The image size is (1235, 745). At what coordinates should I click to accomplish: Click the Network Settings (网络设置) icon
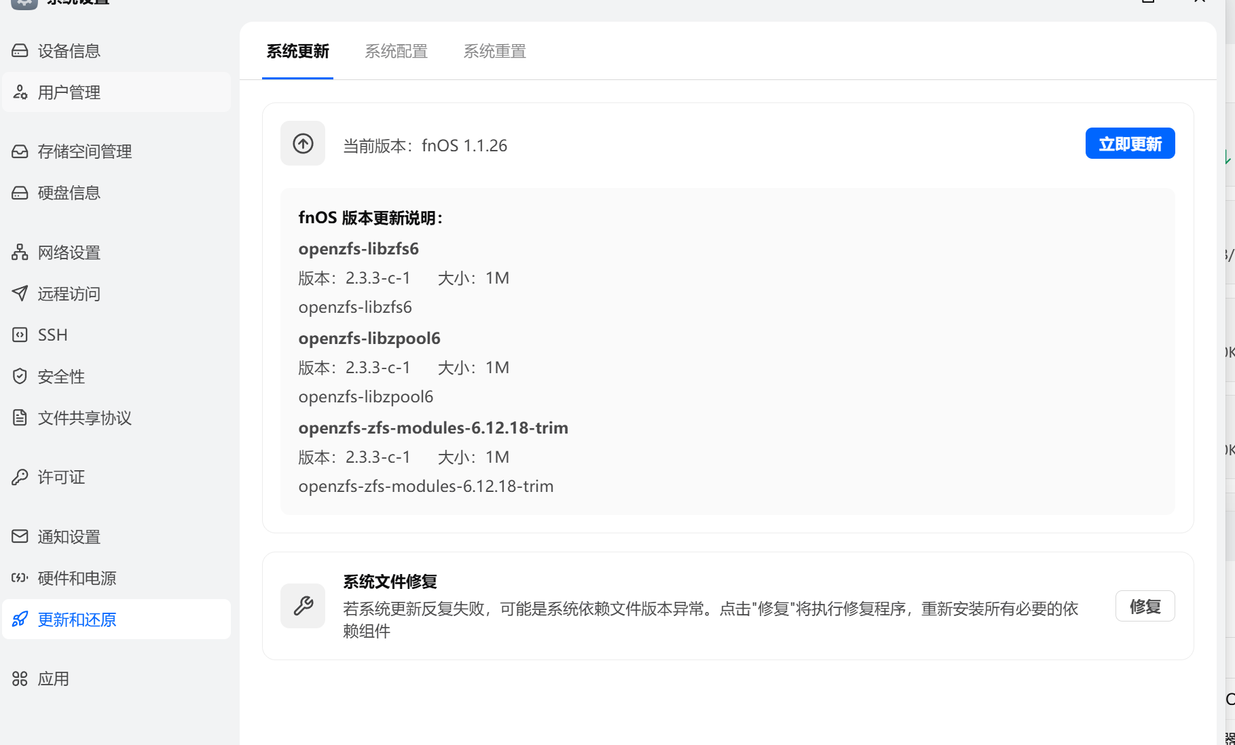click(20, 252)
